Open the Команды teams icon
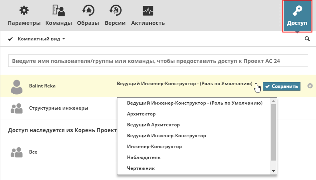The width and height of the screenshot is (316, 180). coord(58,11)
